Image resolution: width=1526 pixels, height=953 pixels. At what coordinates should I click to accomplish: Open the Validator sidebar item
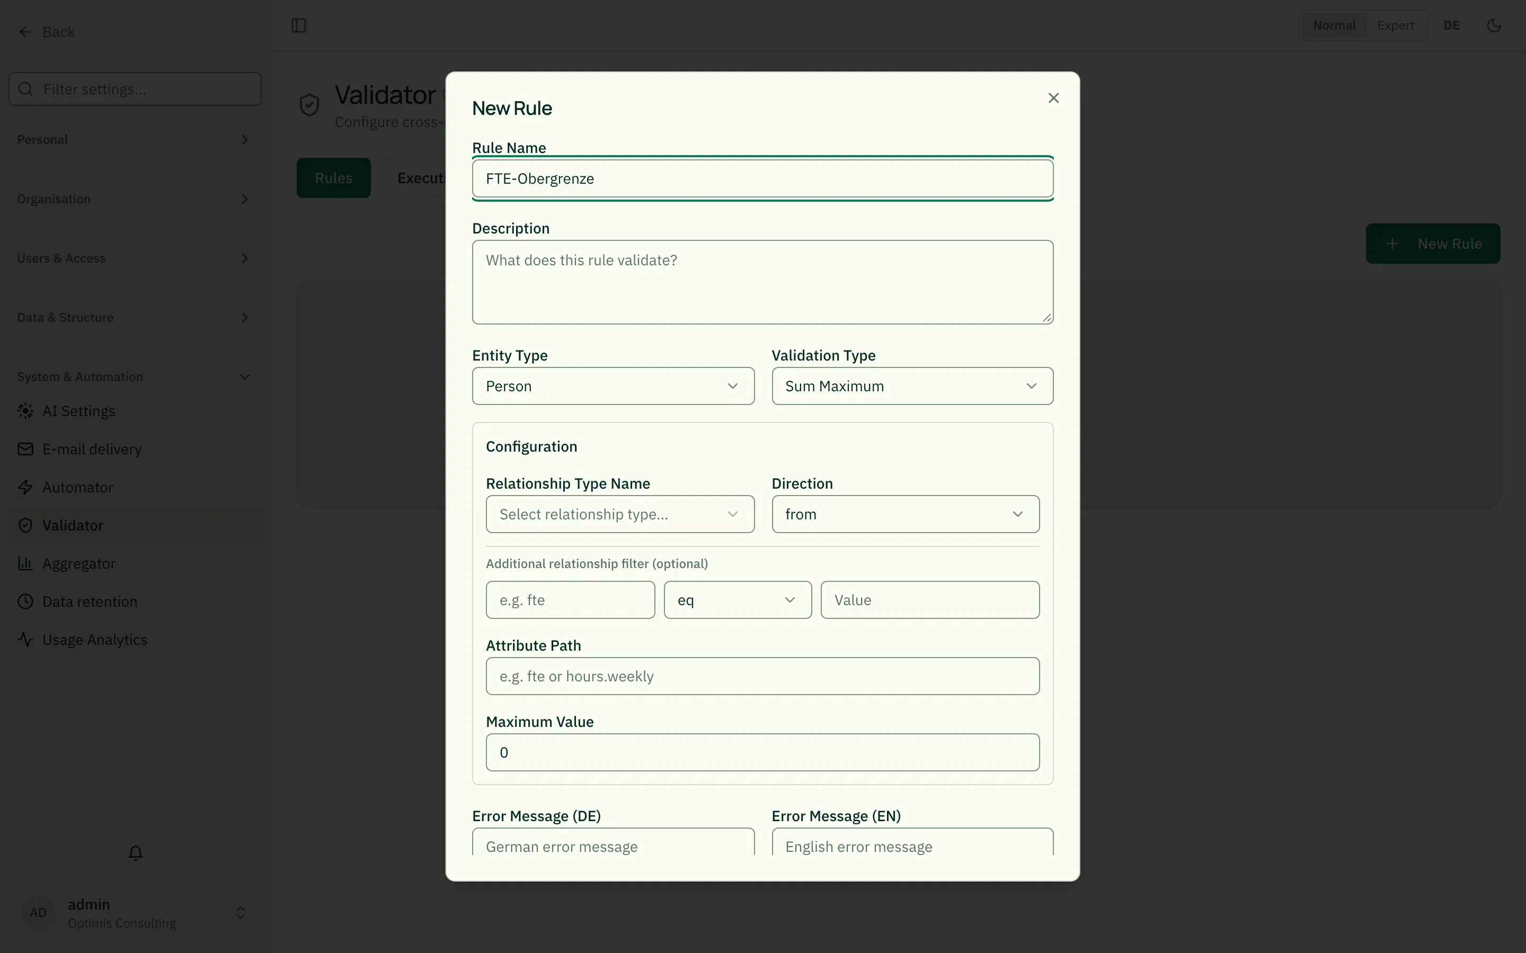[x=135, y=525]
